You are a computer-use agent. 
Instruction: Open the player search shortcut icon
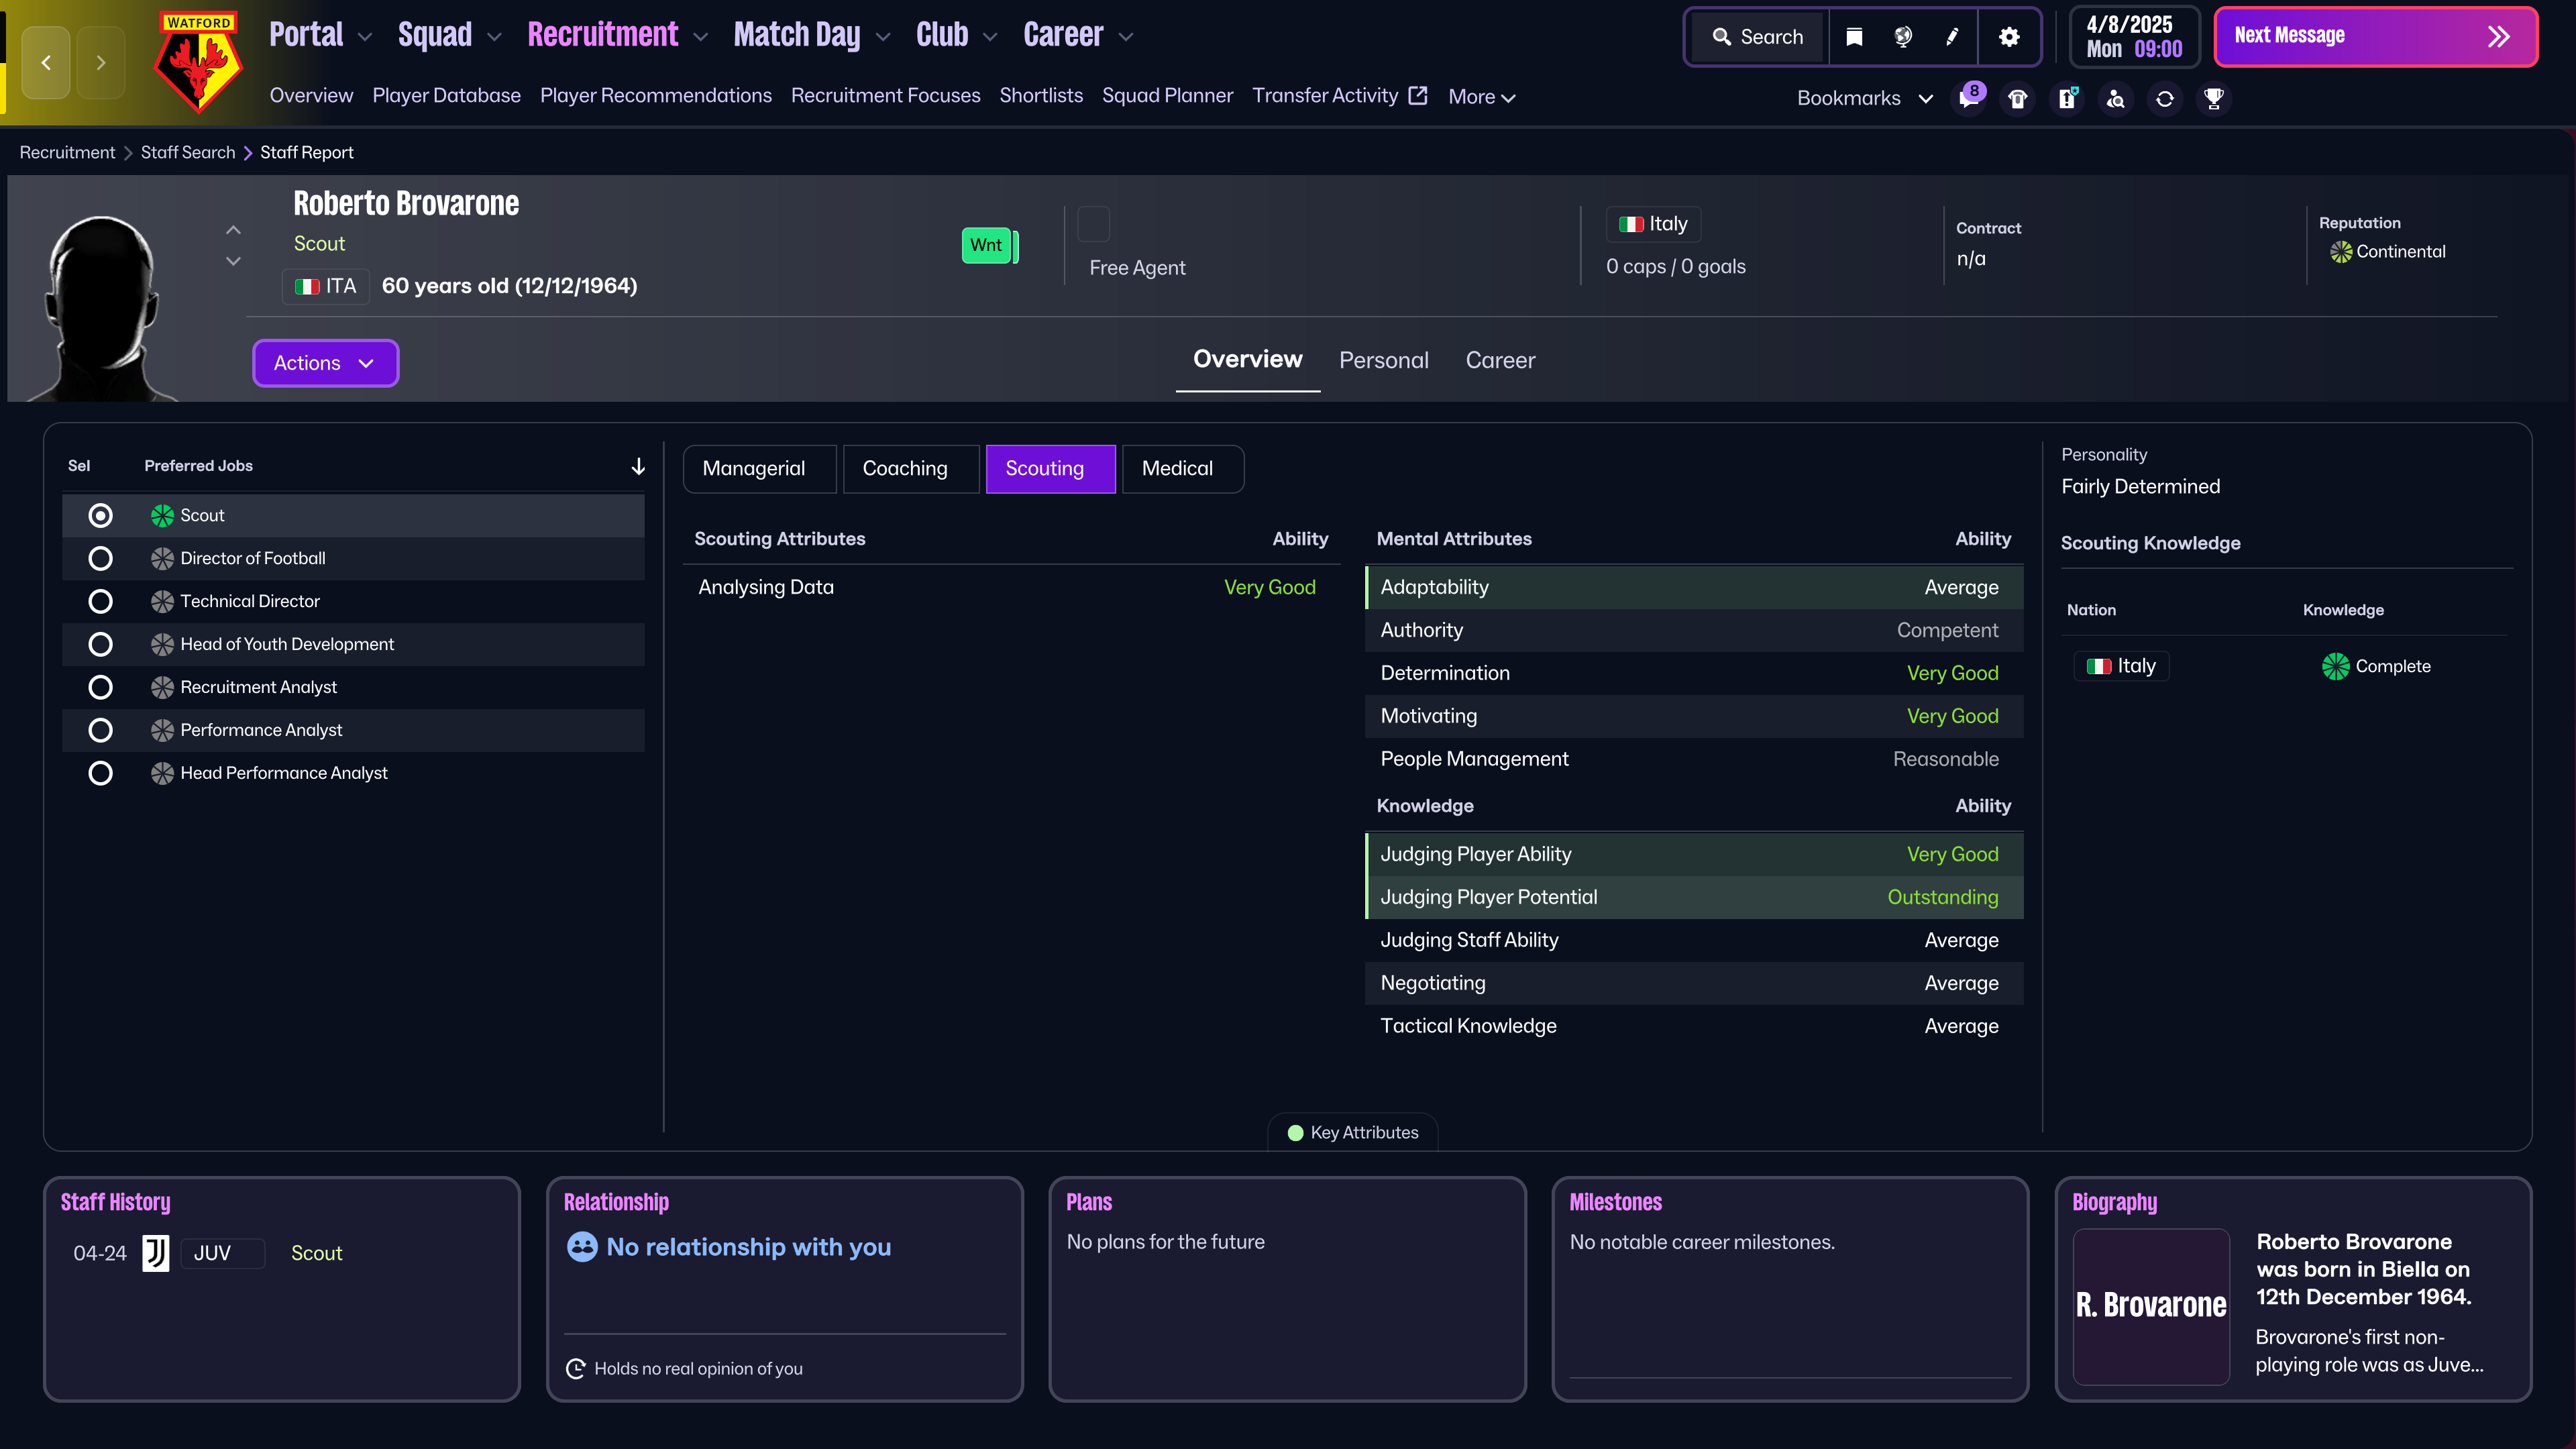coord(2116,98)
